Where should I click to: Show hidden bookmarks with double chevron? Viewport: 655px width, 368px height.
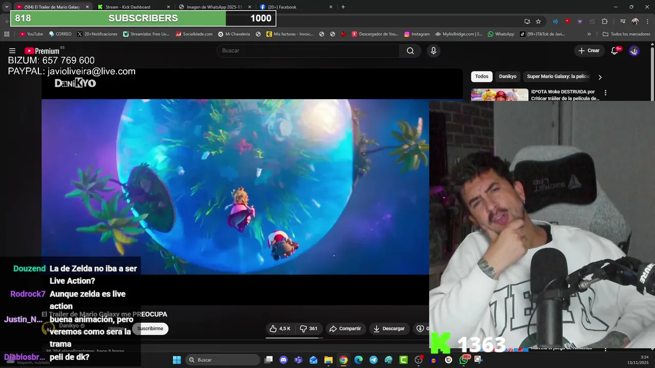pyautogui.click(x=589, y=34)
